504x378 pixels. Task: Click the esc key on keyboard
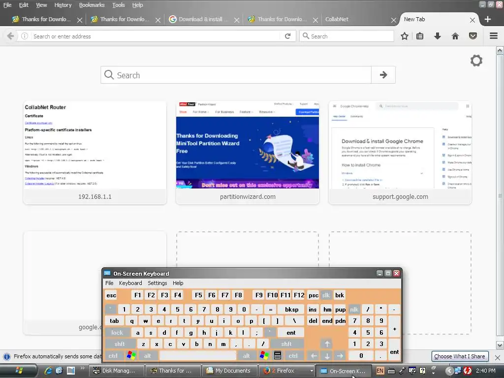(111, 295)
